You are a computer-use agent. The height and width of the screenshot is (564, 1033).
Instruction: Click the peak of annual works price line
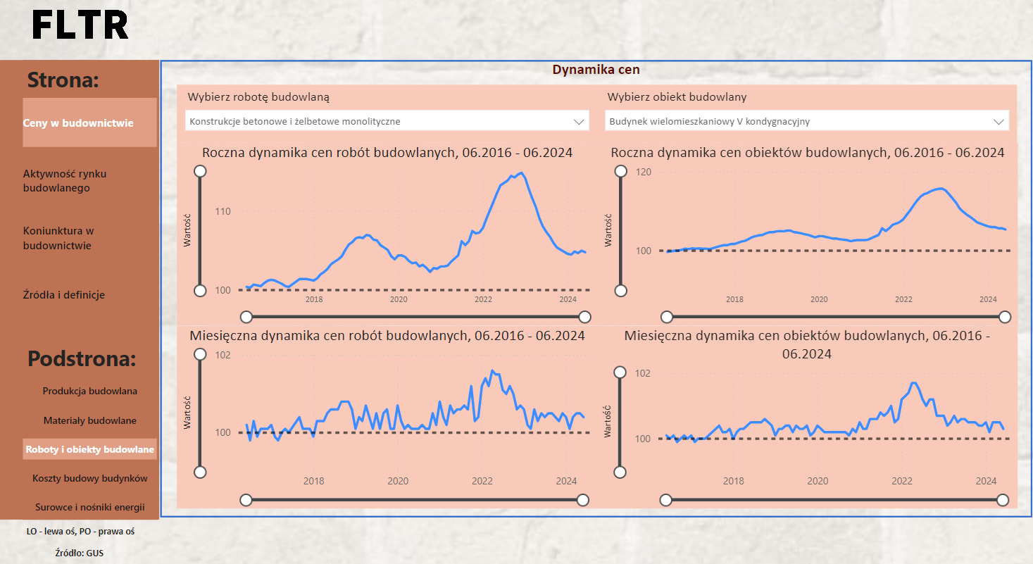point(520,173)
